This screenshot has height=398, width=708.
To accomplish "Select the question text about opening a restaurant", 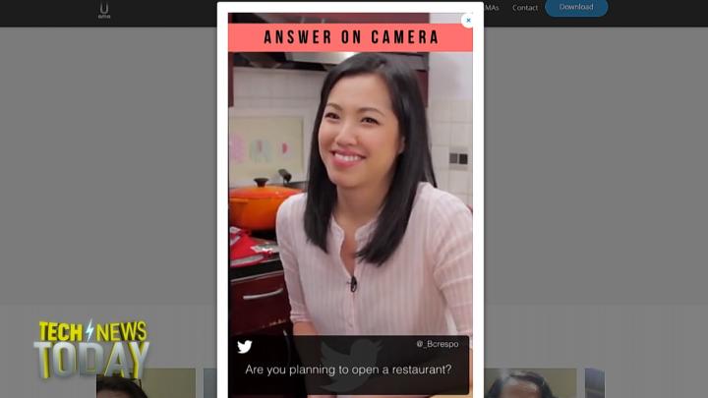I will coord(348,370).
